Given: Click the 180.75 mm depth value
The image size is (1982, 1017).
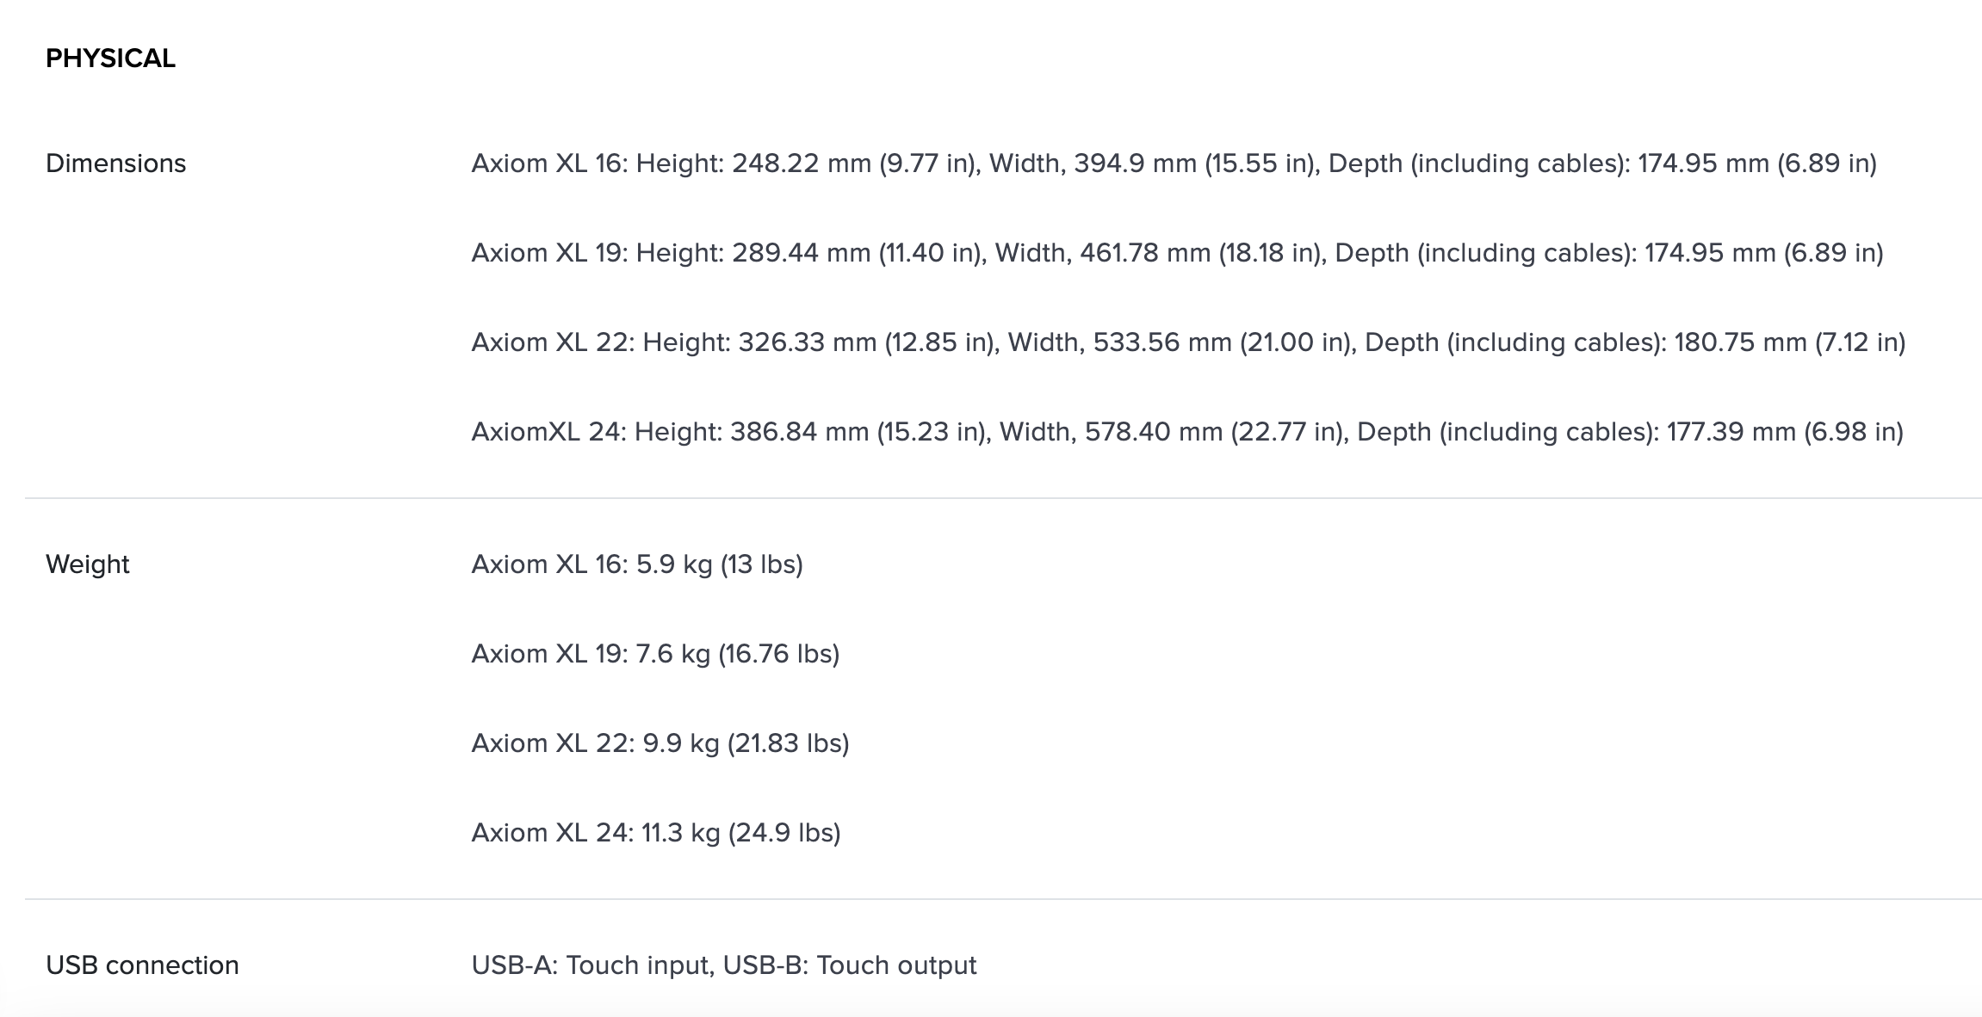Looking at the screenshot, I should tap(1740, 342).
